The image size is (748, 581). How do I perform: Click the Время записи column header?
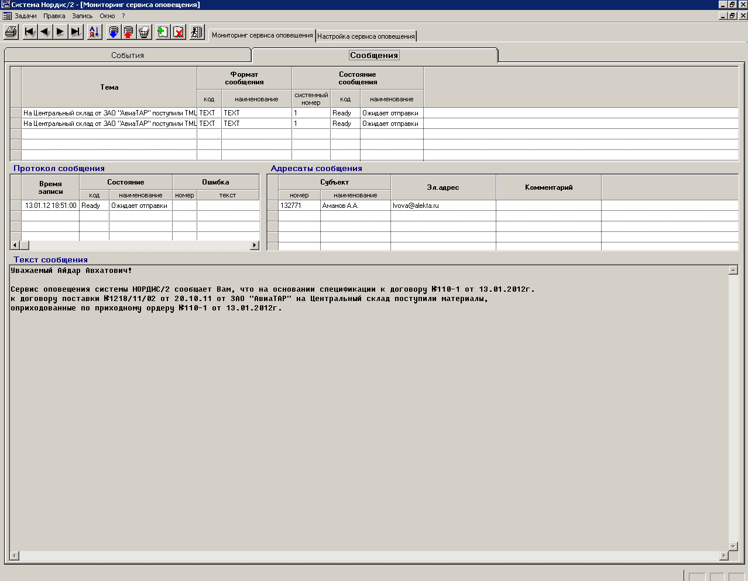[50, 187]
